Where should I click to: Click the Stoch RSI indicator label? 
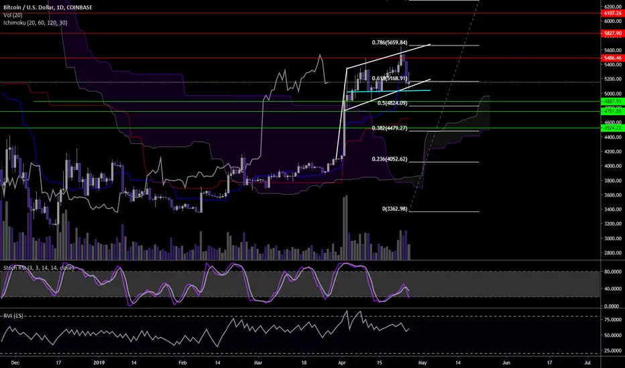click(39, 268)
